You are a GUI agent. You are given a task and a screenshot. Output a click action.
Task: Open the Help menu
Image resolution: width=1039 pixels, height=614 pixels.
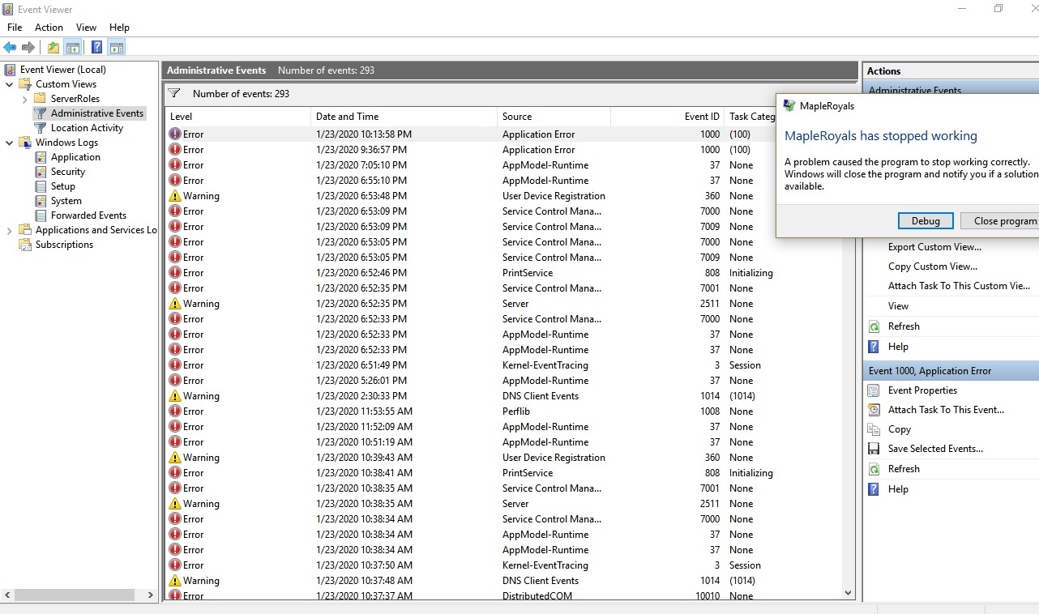[119, 28]
